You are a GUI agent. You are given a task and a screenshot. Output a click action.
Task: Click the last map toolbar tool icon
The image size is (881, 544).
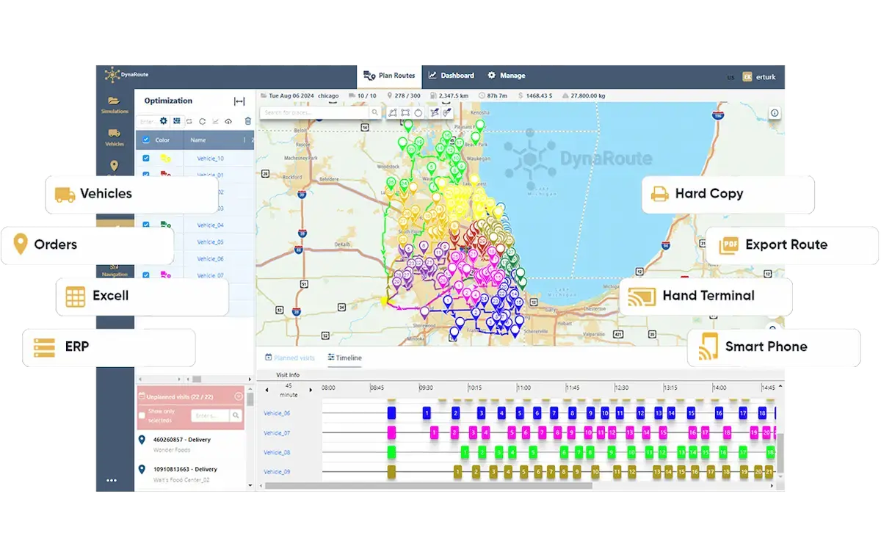tap(446, 112)
